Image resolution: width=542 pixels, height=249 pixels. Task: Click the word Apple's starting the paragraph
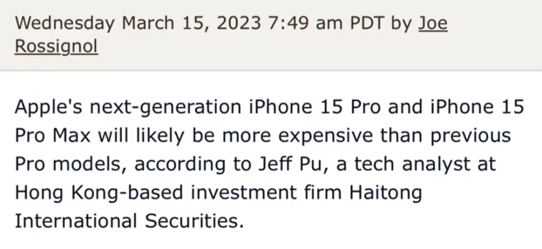(48, 107)
